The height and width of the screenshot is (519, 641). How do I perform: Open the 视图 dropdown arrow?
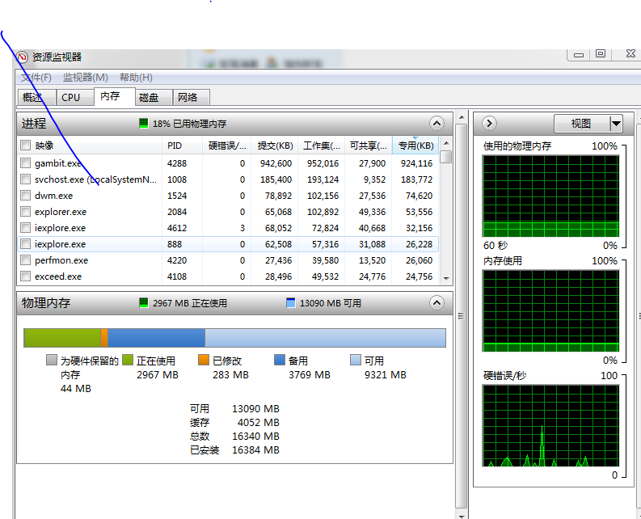[x=616, y=124]
